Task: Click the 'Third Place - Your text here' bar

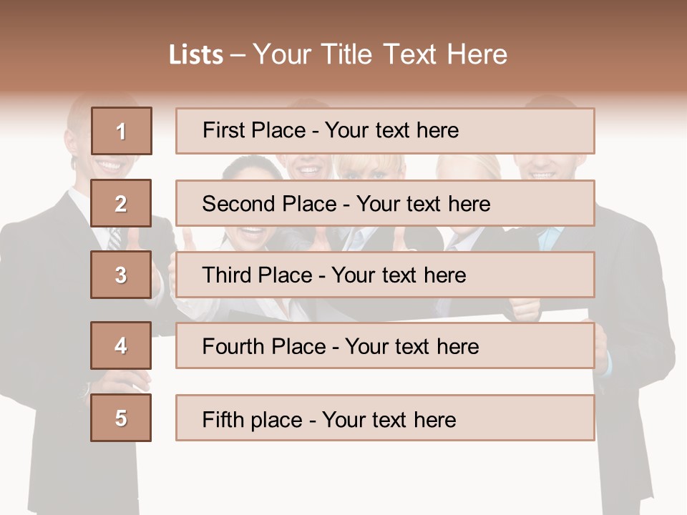Action: (385, 275)
